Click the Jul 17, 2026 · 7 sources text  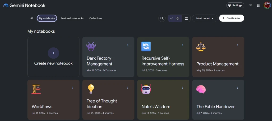pos(45,113)
